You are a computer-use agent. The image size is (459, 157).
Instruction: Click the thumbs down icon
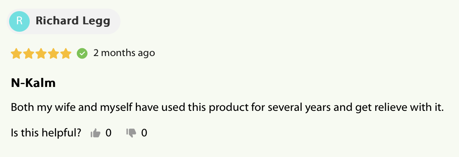point(131,133)
